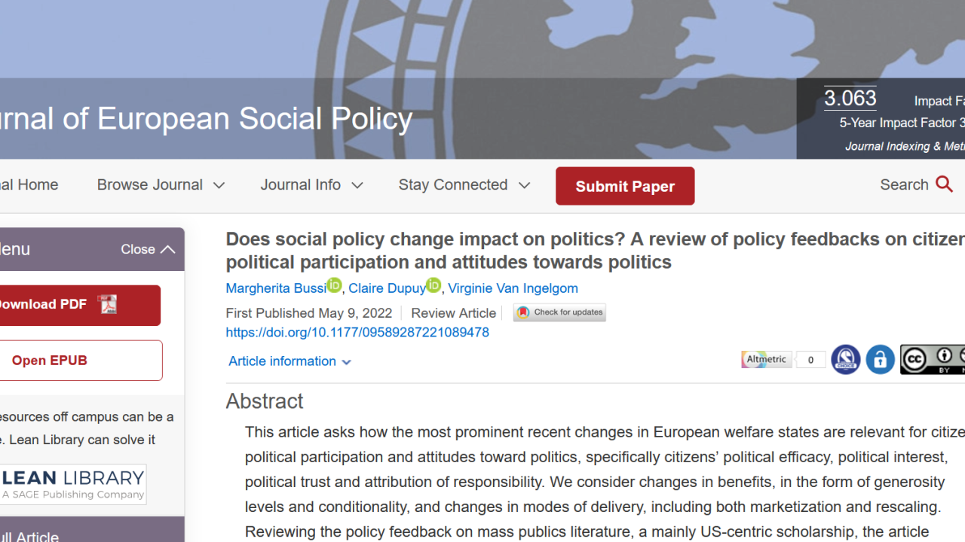
Task: Click the Submit Paper button
Action: pos(625,186)
